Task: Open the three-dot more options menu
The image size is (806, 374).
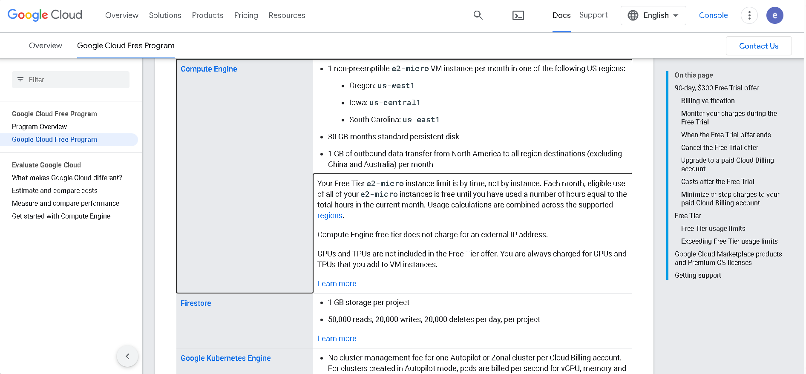Action: [749, 15]
